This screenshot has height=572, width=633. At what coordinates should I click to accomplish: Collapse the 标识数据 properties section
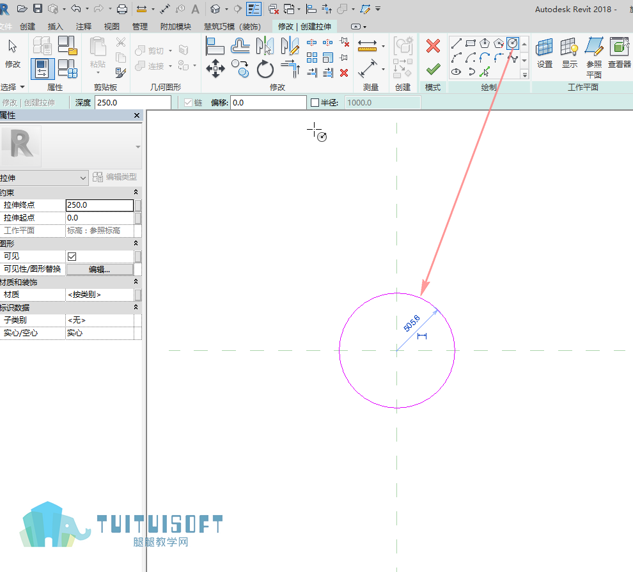coord(136,307)
